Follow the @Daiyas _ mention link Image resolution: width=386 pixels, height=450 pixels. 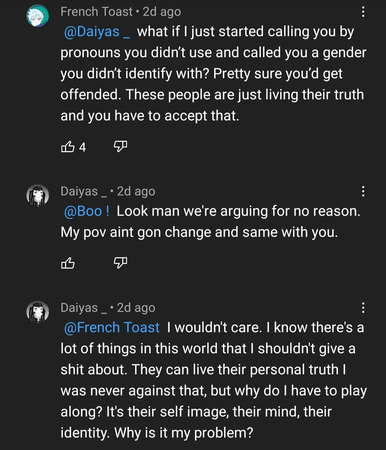point(96,32)
